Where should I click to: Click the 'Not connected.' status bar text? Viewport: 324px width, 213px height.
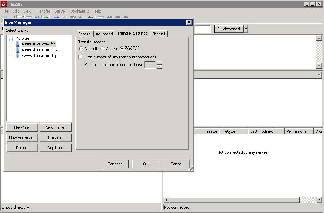177,207
